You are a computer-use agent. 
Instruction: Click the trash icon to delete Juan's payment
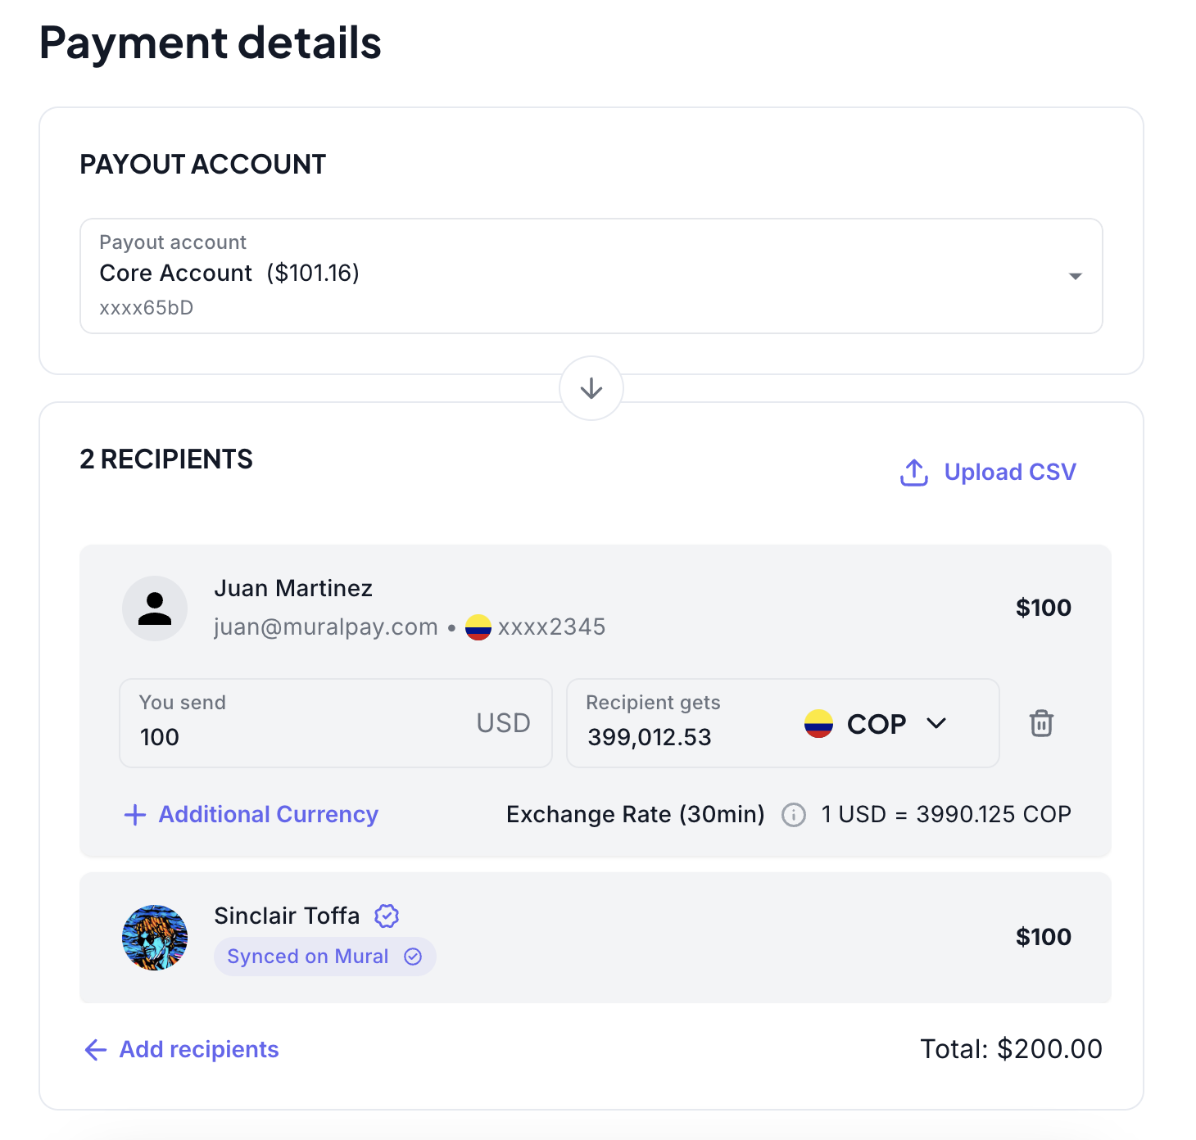tap(1041, 723)
